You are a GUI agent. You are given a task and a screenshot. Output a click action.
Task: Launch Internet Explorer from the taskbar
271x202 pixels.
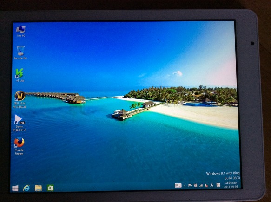(26, 188)
